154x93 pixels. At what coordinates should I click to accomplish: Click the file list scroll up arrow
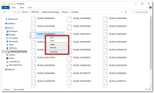[151, 16]
